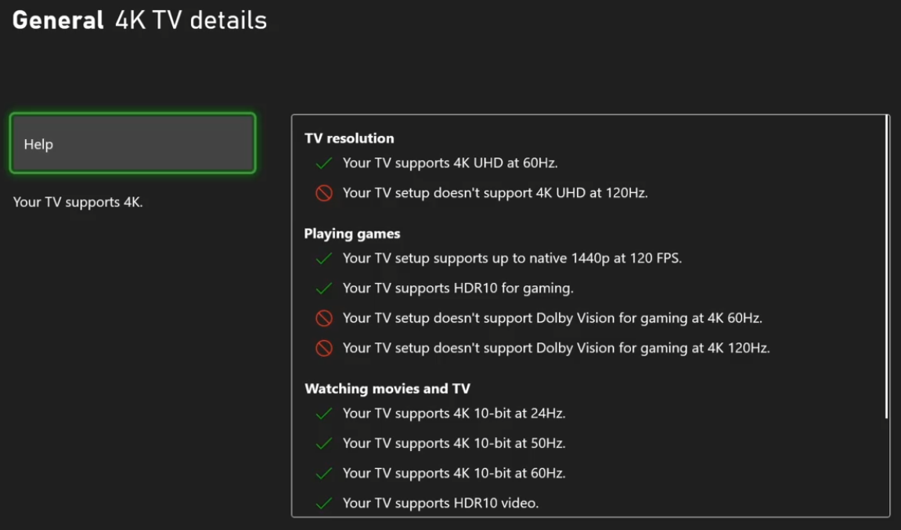Image resolution: width=901 pixels, height=530 pixels.
Task: Click the General 4K TV details title
Action: (139, 20)
